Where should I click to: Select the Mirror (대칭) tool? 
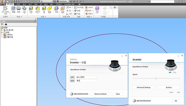point(77,14)
